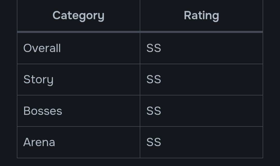
Task: Click the border between Overall and Story labels
Action: pyautogui.click(x=78, y=64)
